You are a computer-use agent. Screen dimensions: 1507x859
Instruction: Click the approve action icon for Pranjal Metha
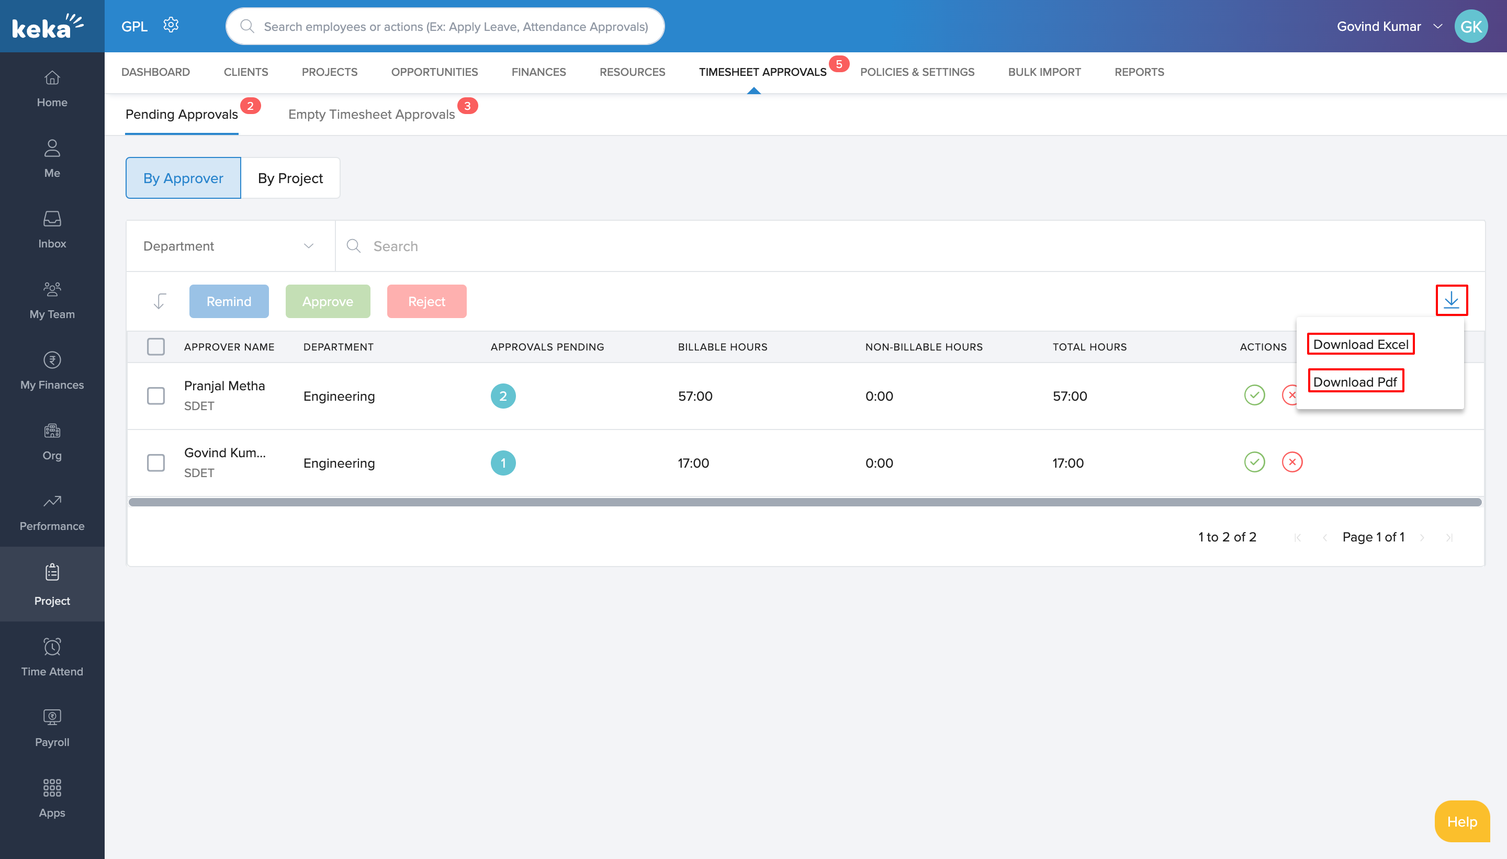[x=1254, y=395]
